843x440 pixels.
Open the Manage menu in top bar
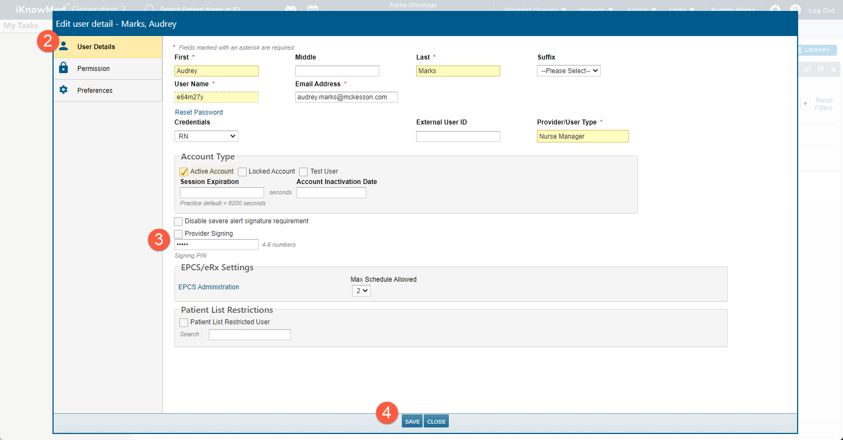tap(596, 10)
